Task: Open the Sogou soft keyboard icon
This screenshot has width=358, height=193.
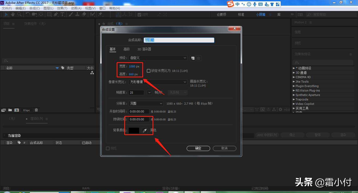Action: (x=261, y=4)
